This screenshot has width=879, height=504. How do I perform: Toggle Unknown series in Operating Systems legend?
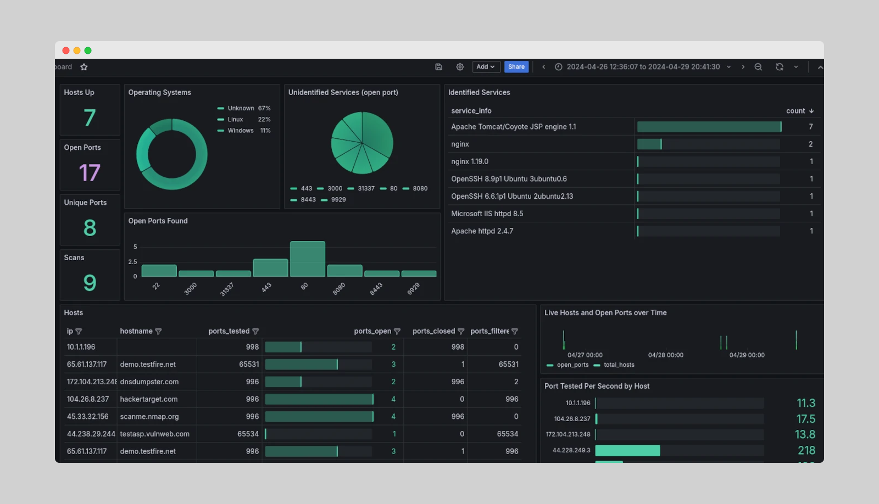click(241, 109)
